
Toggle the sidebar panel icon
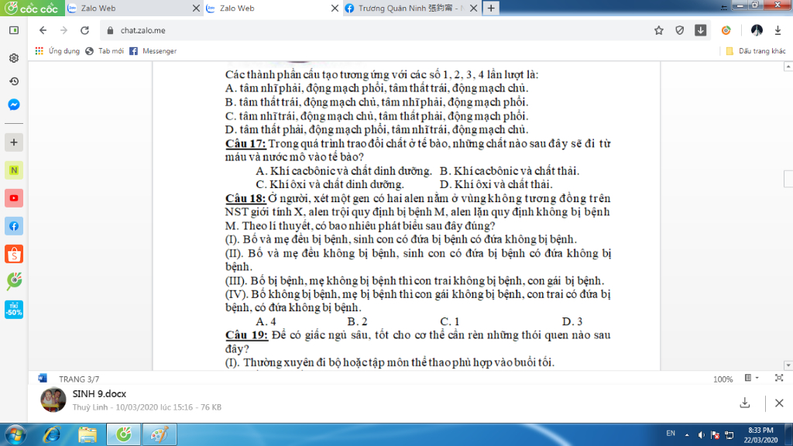14,30
